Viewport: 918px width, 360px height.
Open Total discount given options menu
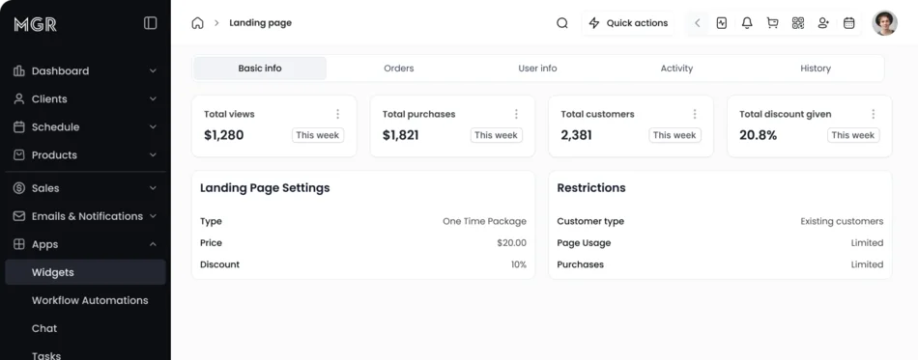tap(874, 114)
